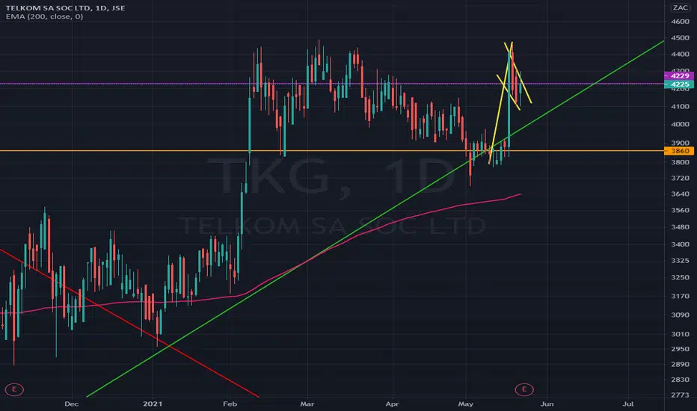Click the 3720 price axis value
This screenshot has height=411, width=697.
(680, 178)
